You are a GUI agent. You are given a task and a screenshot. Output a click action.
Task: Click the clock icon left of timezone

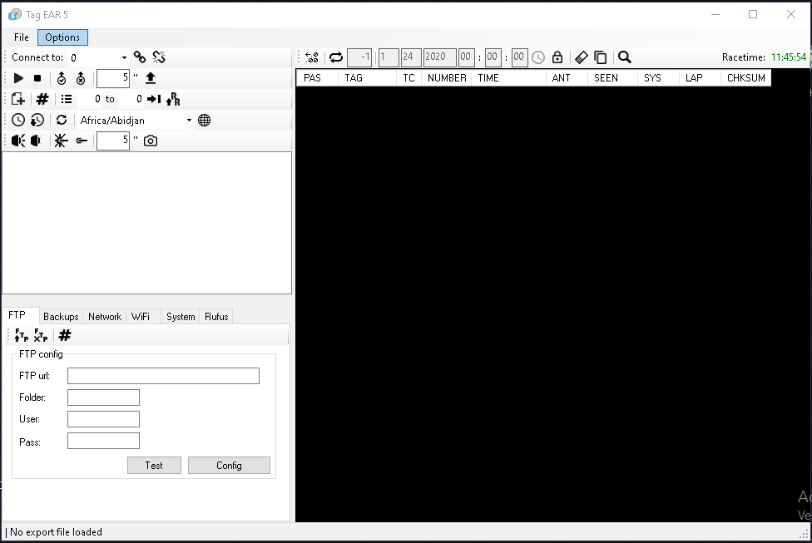18,120
